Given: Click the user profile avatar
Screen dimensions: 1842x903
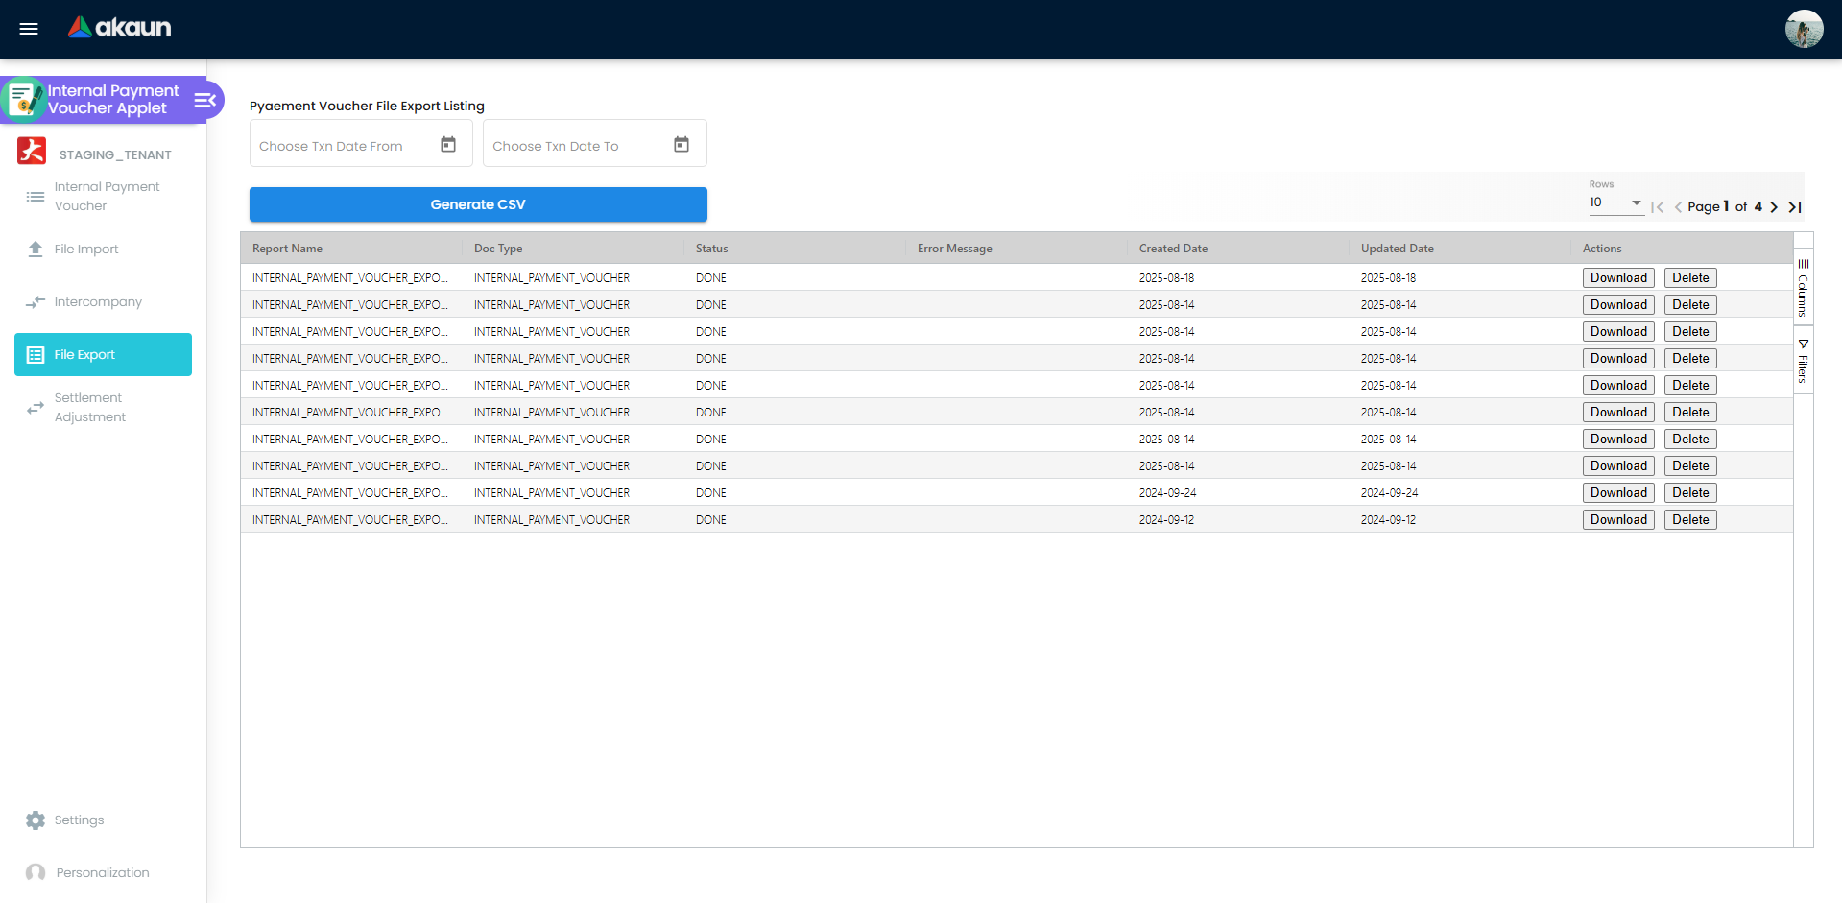Looking at the screenshot, I should 1803,29.
